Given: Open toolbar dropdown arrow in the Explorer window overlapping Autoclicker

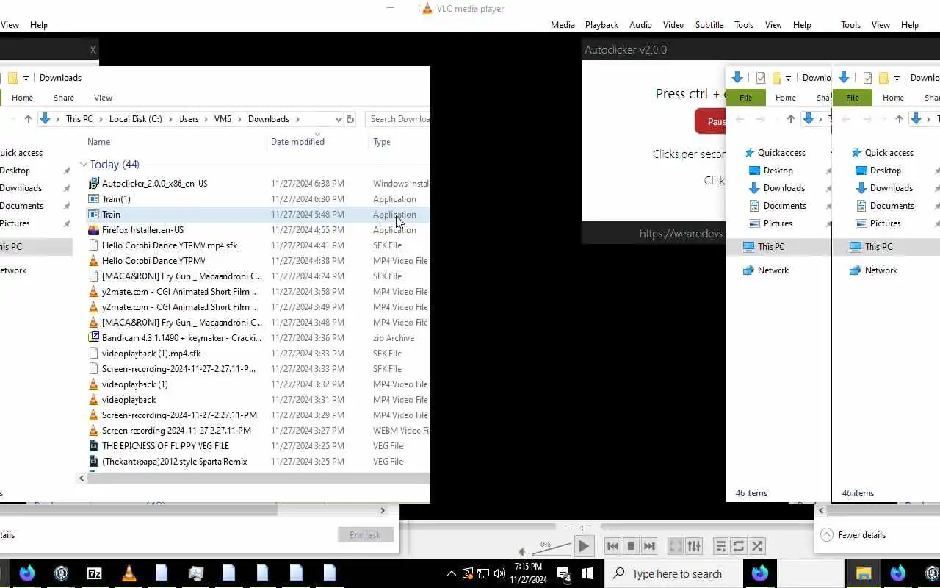Looking at the screenshot, I should pyautogui.click(x=788, y=78).
